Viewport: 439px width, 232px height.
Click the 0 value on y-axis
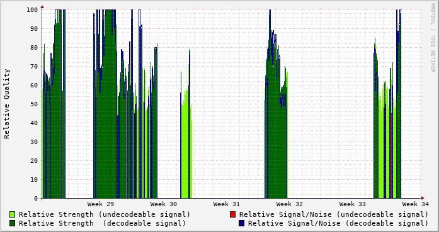[36, 199]
